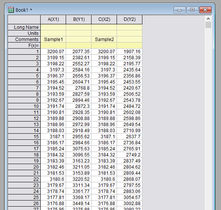This screenshot has width=221, height=210.
Task: Click cell with value 2710.99
Action: coord(130,131)
